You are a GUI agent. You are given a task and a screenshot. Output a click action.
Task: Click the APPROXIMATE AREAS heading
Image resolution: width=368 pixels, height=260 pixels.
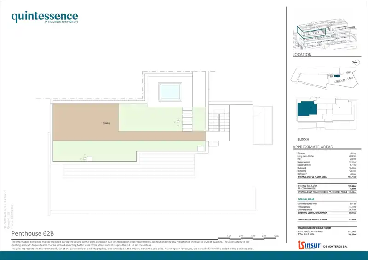coord(312,147)
